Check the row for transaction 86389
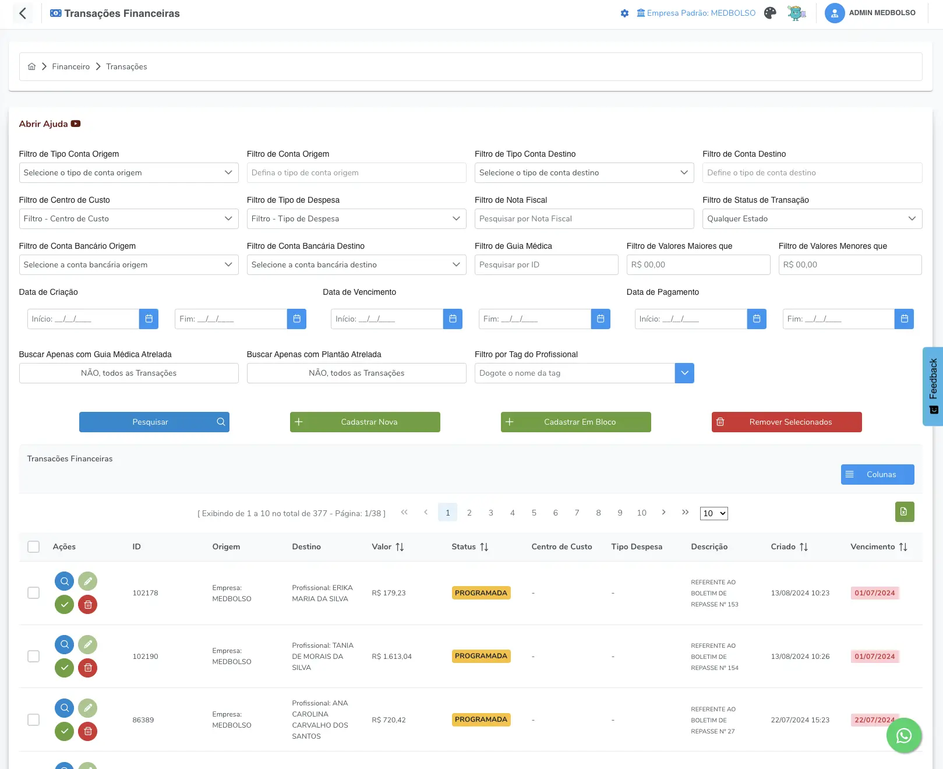This screenshot has width=943, height=769. 34,719
